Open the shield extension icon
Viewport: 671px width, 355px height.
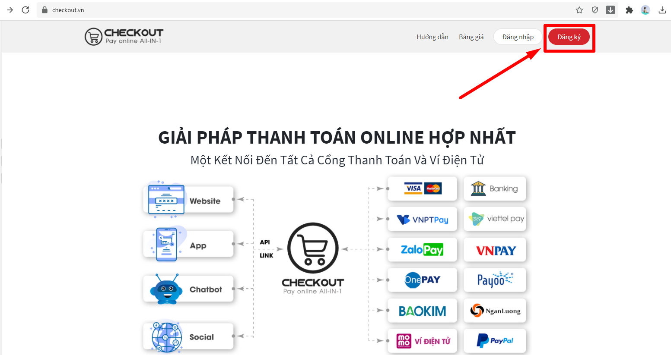pyautogui.click(x=595, y=10)
